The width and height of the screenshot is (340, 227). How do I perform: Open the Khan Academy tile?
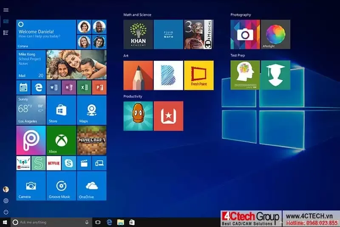coord(138,34)
